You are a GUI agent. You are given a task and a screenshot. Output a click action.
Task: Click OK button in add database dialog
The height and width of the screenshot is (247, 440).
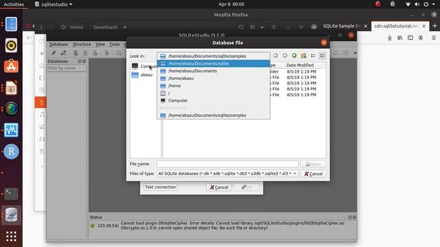point(247,187)
